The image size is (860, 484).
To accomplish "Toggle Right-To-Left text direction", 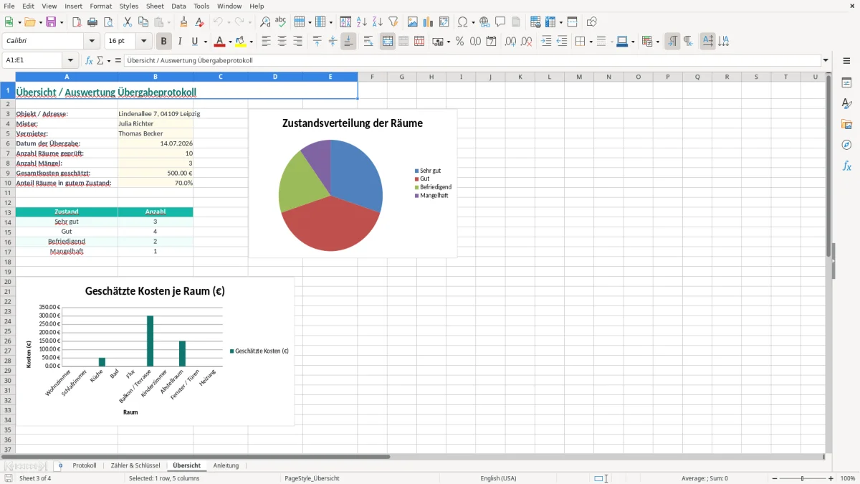I will (x=688, y=42).
